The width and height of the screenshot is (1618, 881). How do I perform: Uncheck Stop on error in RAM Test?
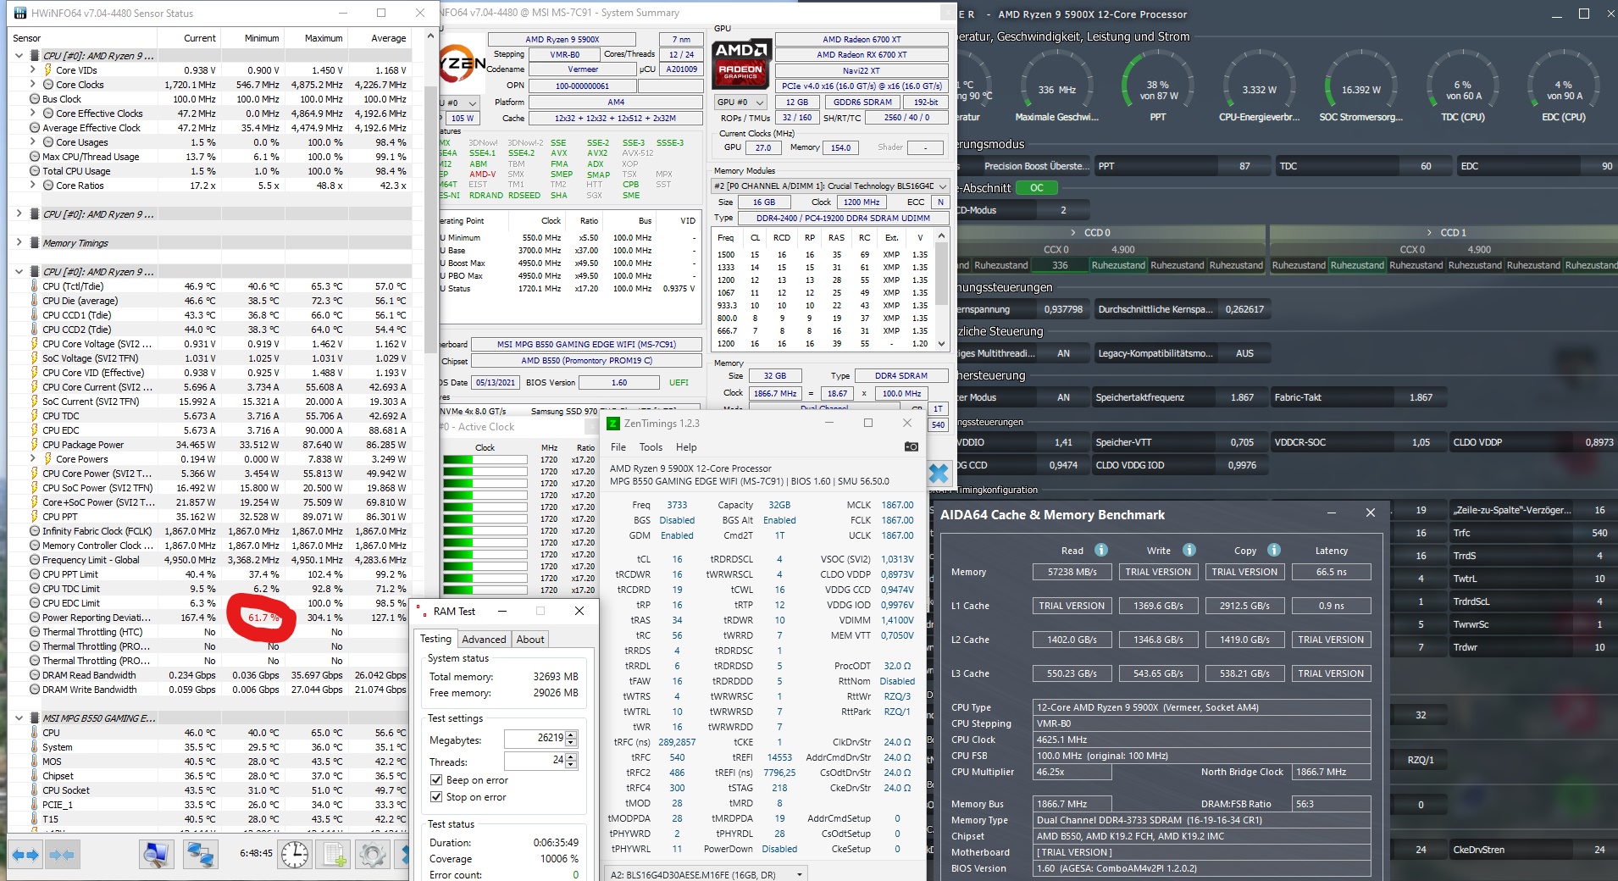pyautogui.click(x=437, y=797)
